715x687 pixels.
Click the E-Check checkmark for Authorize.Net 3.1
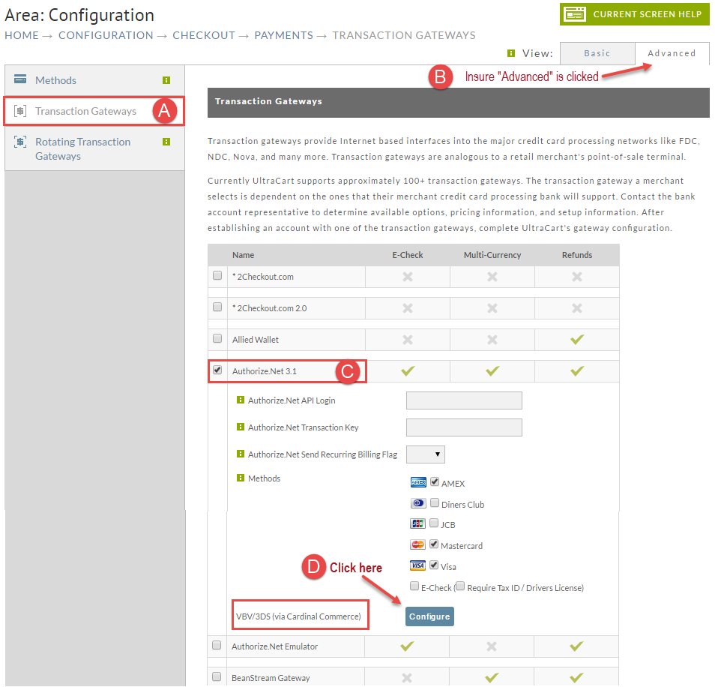point(408,370)
